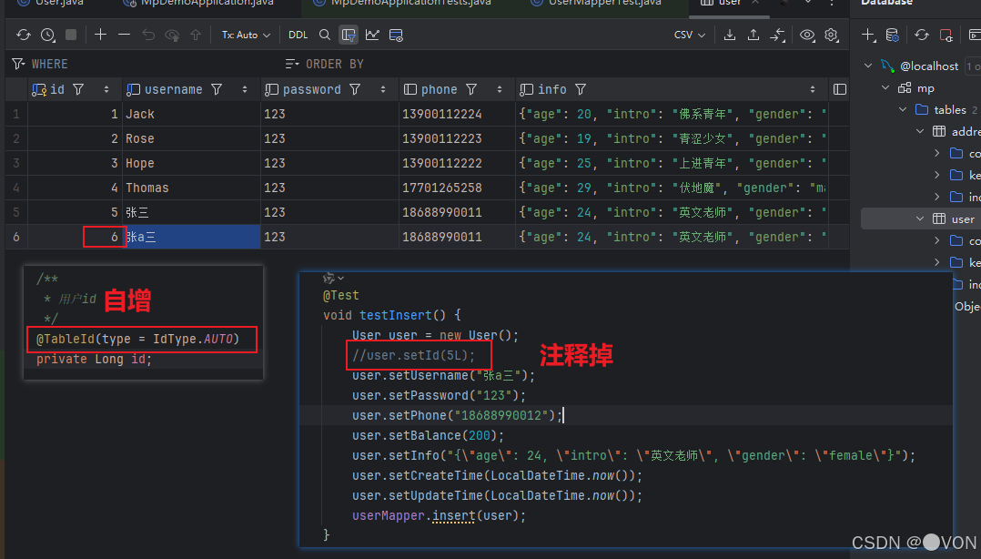The height and width of the screenshot is (559, 981).
Task: Open the Tx Auto transaction mode dropdown
Action: (x=246, y=36)
